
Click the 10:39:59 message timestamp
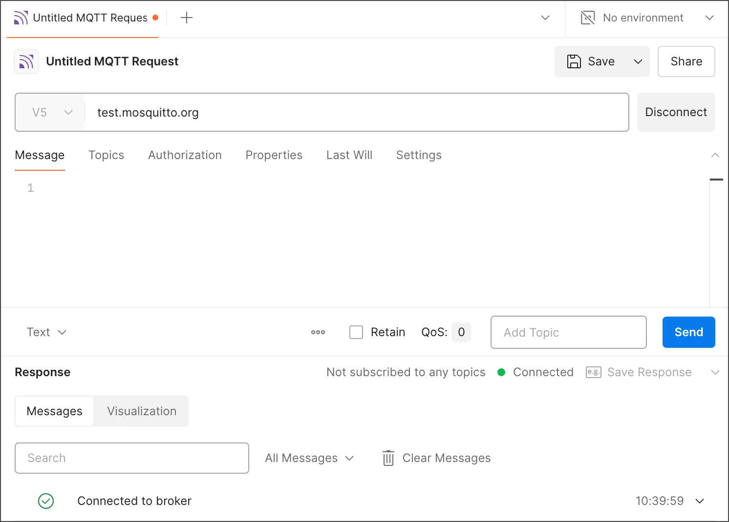pyautogui.click(x=660, y=501)
